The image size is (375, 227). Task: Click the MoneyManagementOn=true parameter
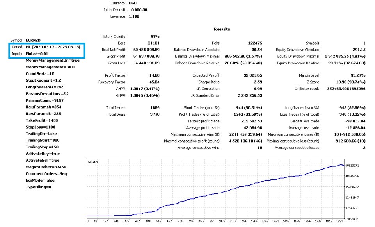52,61
